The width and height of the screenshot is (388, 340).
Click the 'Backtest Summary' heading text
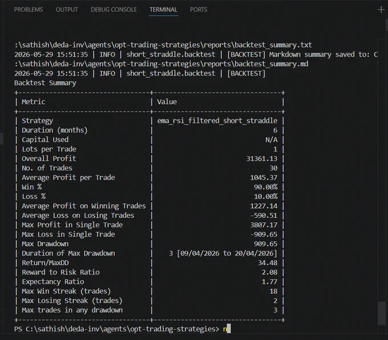[45, 83]
